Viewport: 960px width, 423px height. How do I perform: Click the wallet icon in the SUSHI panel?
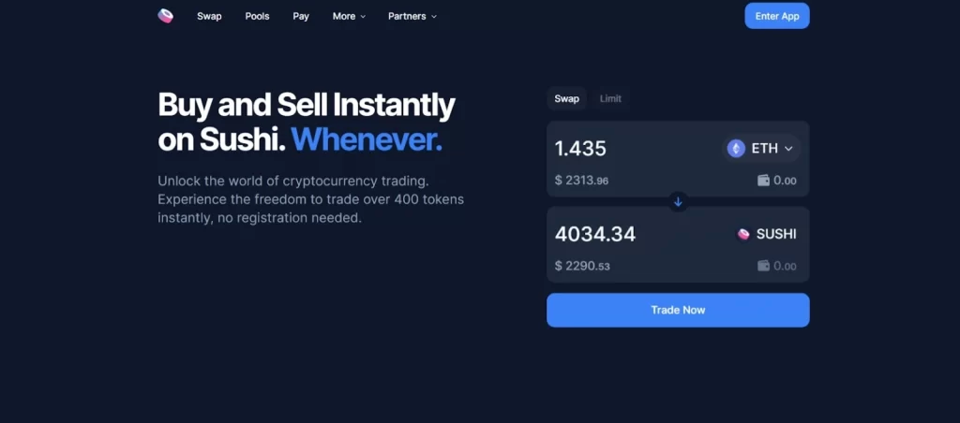click(763, 266)
